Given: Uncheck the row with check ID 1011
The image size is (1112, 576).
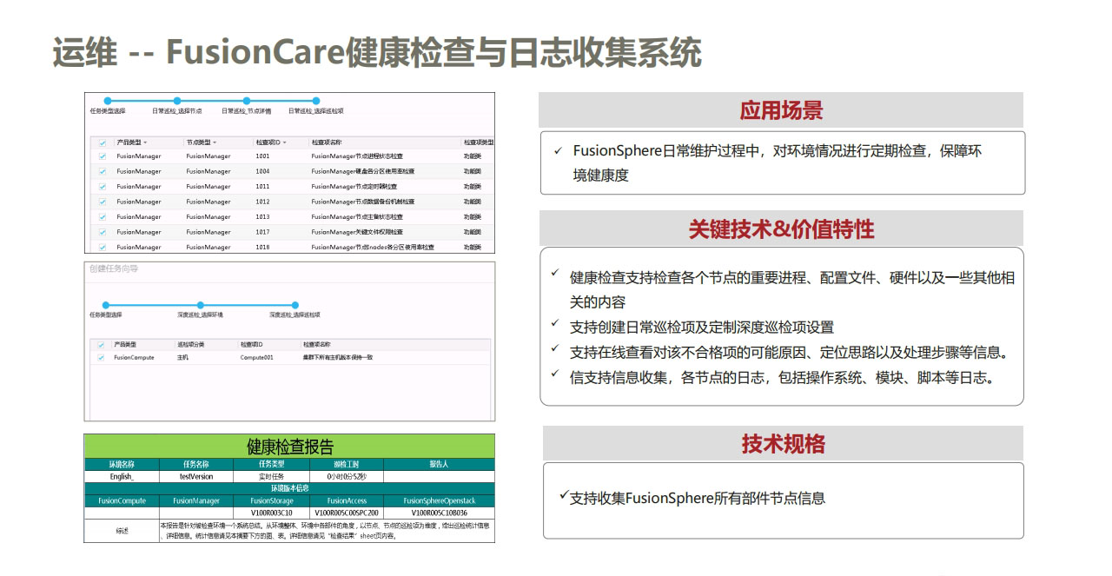Looking at the screenshot, I should [x=102, y=186].
